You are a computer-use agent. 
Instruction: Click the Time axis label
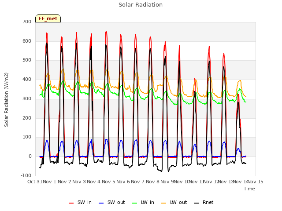click(x=249, y=189)
